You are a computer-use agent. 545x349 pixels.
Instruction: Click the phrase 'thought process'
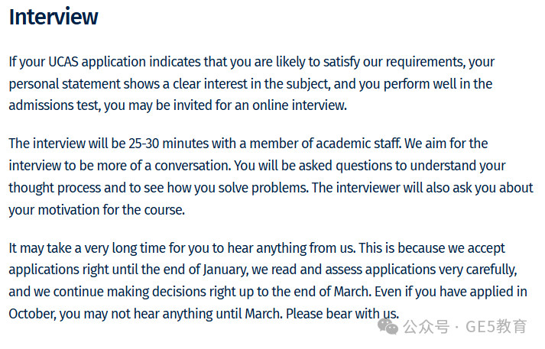[54, 188]
